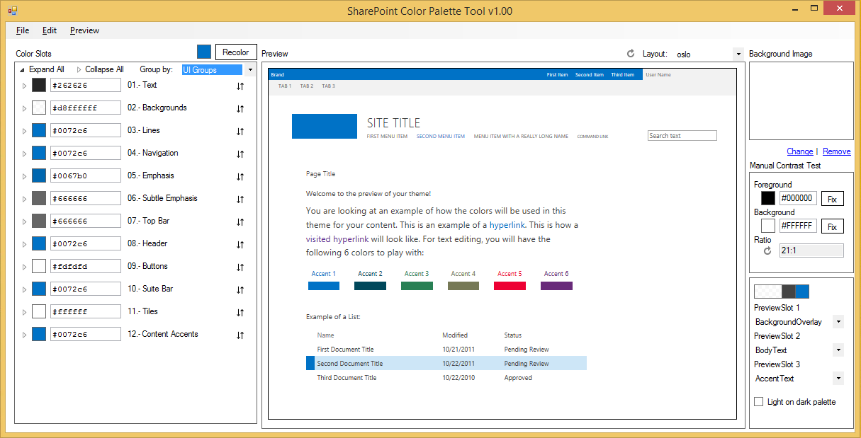Click the dark swatch for 01.- Text
The width and height of the screenshot is (861, 438).
(x=39, y=85)
